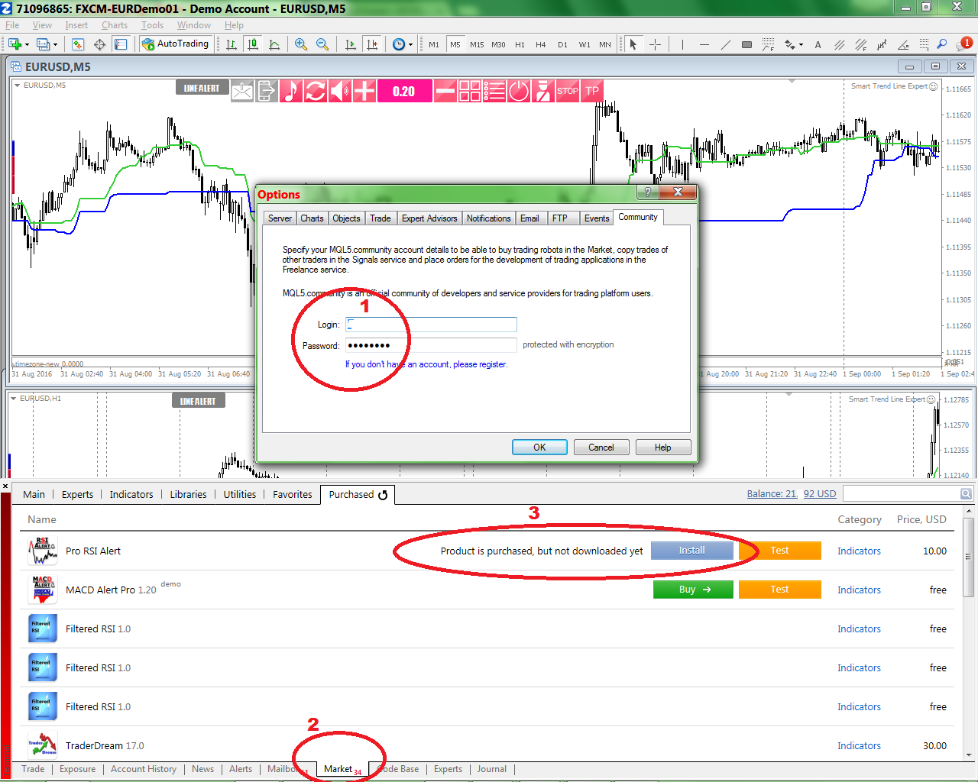Open a new chart from the toolbar

point(15,44)
